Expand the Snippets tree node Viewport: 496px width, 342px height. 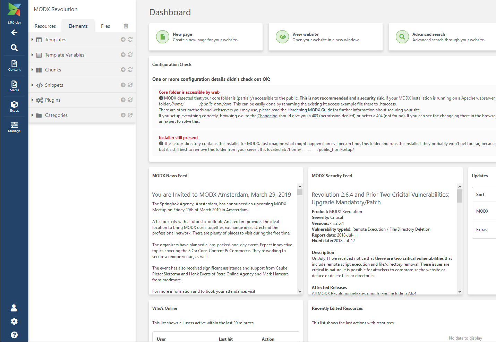(32, 85)
